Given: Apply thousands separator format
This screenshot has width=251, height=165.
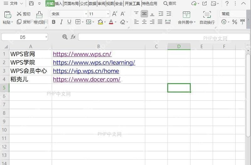Looking at the screenshot, I should point(242,22).
